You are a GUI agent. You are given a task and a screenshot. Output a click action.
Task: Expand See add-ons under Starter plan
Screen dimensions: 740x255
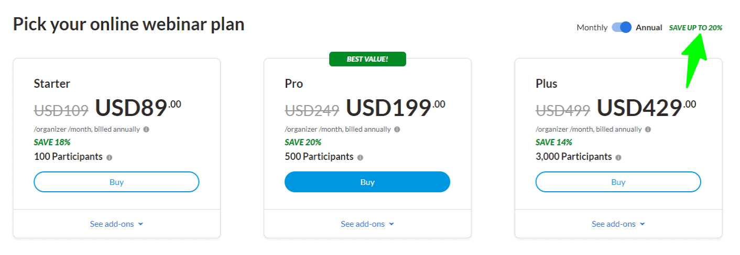pyautogui.click(x=116, y=224)
